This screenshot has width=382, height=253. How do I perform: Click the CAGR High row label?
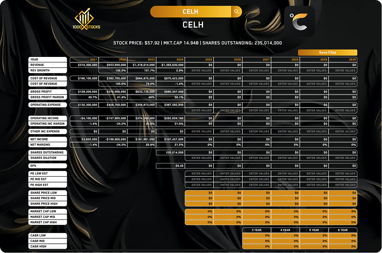pos(48,246)
